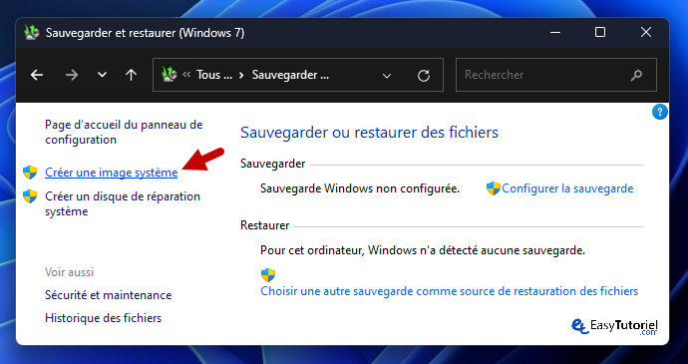Click shield icon beside 'Créer un disque de réparation'
The image size is (688, 364).
pos(30,196)
